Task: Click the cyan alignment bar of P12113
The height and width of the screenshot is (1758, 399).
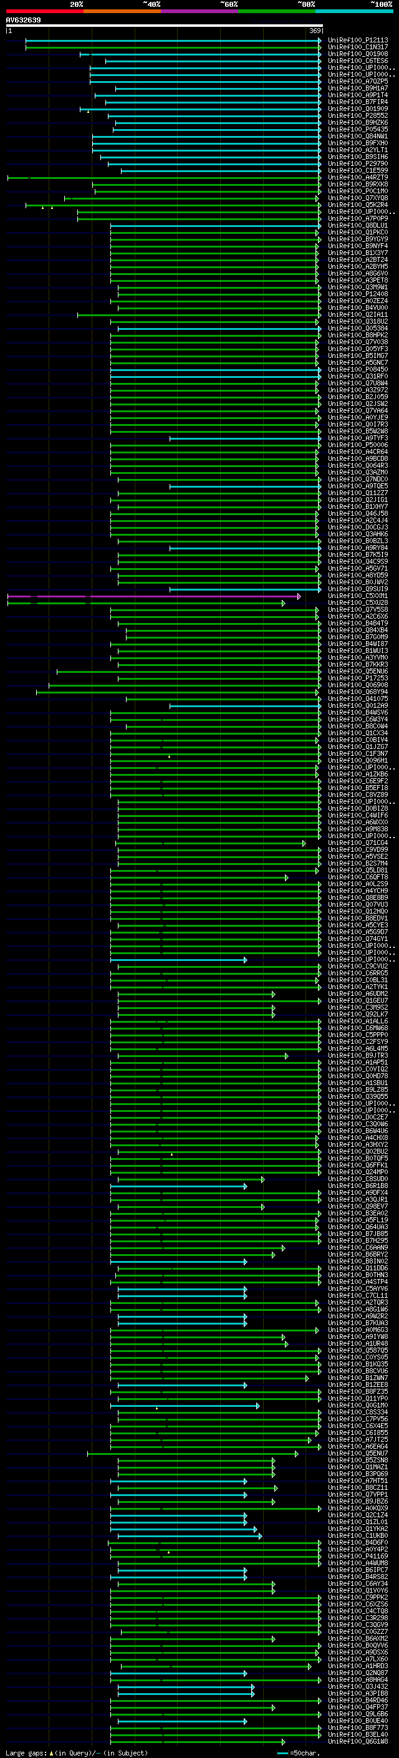Action: pos(173,41)
